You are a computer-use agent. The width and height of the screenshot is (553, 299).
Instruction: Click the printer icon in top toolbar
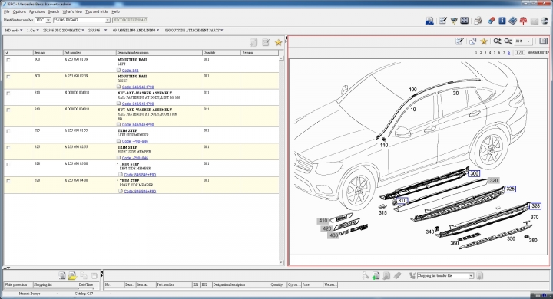tap(478, 21)
